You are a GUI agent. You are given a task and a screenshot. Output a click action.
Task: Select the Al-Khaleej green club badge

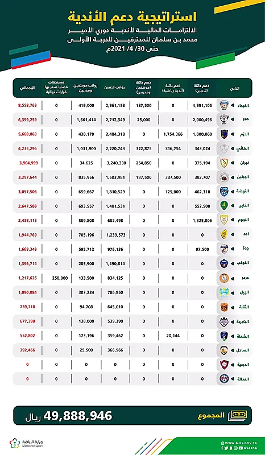[x=224, y=205]
